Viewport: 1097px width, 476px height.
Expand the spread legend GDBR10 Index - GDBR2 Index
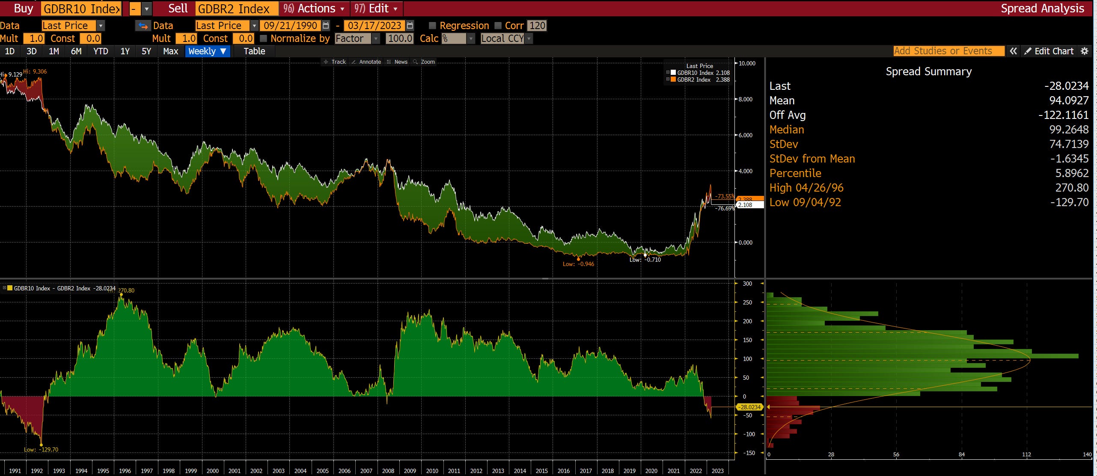[4, 288]
